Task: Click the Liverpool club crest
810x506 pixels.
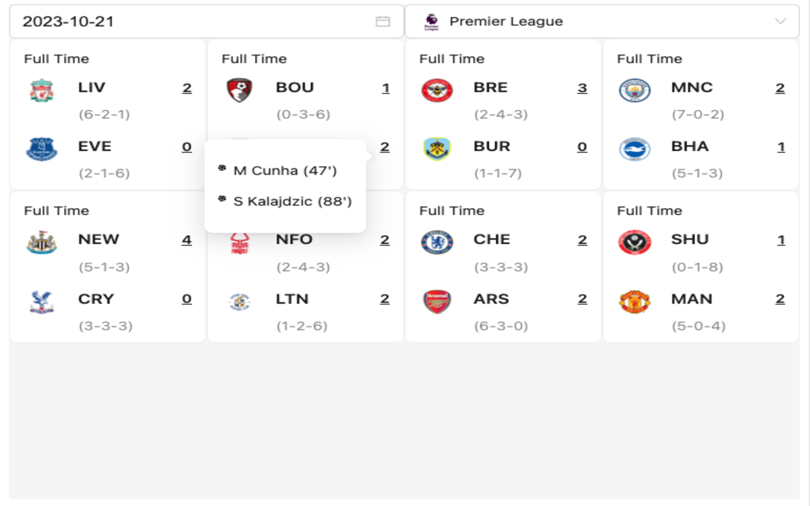Action: click(41, 89)
